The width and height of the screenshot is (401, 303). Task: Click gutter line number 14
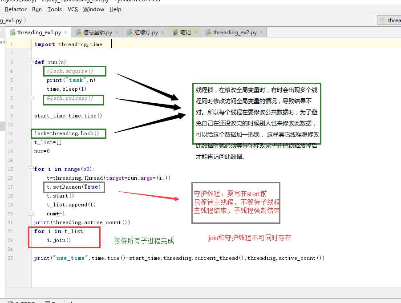(10, 160)
